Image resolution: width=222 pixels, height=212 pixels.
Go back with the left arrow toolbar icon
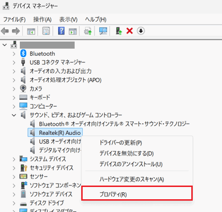click(x=5, y=31)
